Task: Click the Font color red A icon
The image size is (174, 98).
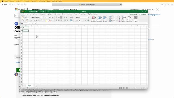Action: [50, 20]
